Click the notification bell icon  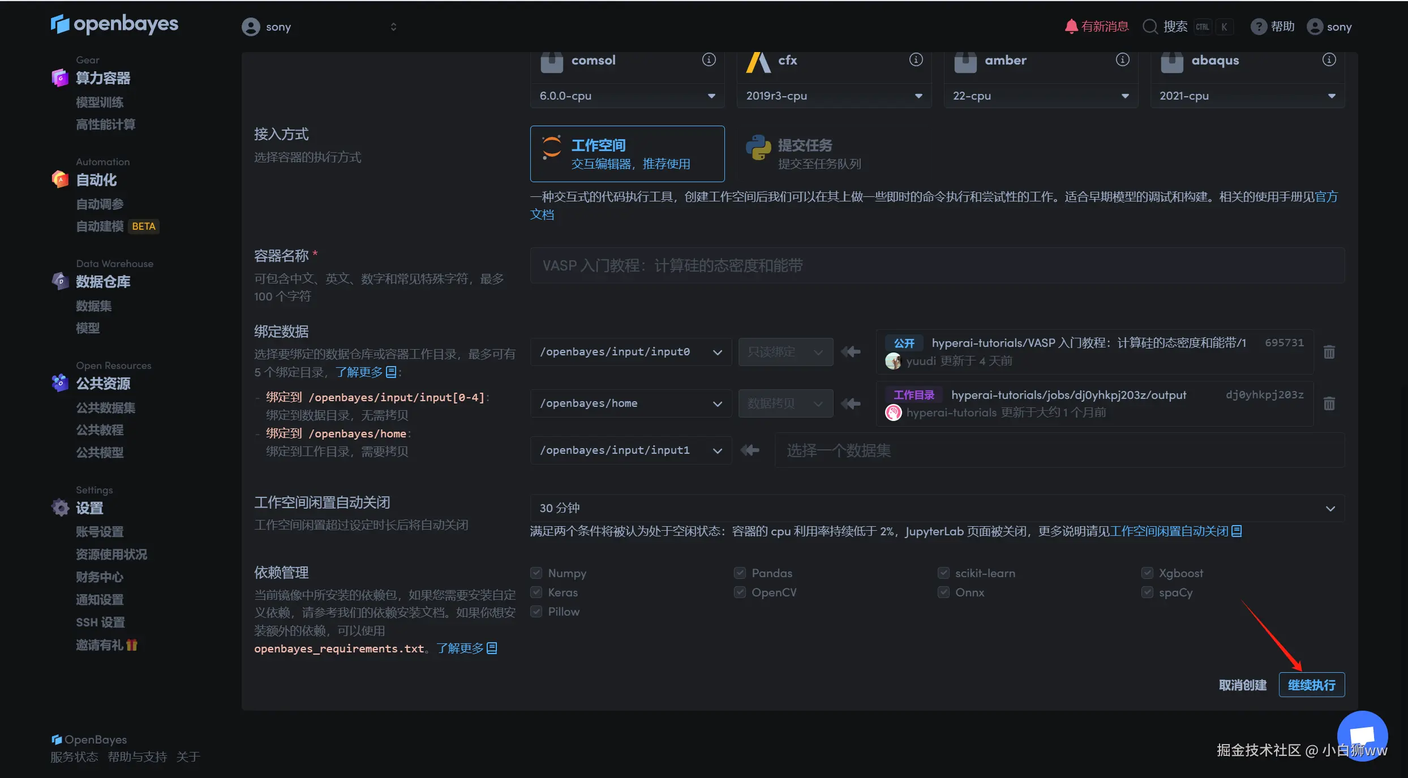(x=1071, y=27)
